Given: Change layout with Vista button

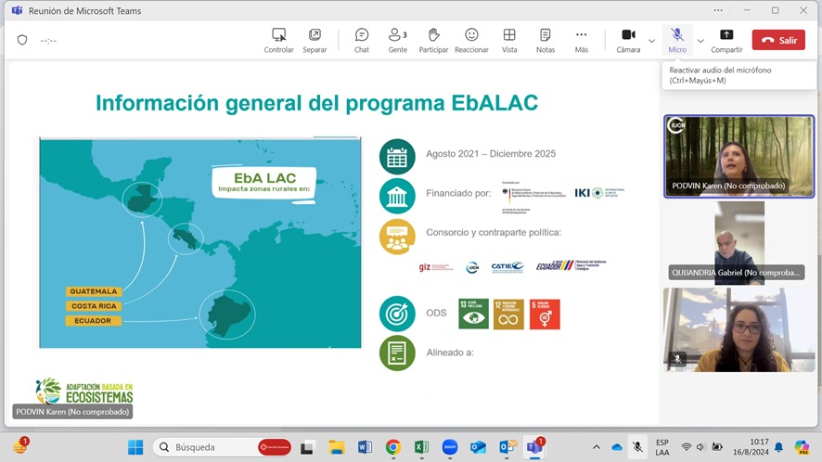Looking at the screenshot, I should coord(509,40).
